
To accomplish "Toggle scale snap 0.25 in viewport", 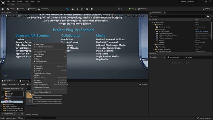I will tap(135, 16).
